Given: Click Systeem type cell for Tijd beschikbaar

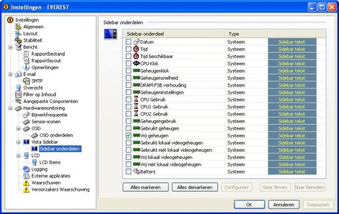Looking at the screenshot, I should (236, 56).
